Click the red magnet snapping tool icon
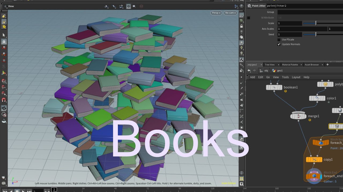The image size is (343, 192). tap(4, 100)
